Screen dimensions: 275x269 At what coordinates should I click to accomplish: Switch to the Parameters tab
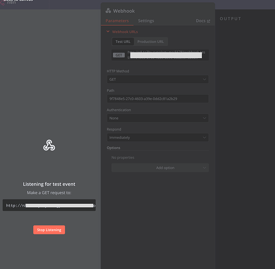pyautogui.click(x=117, y=21)
